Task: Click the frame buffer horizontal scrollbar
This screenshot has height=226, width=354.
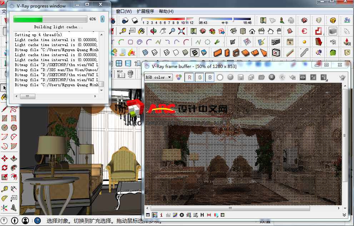Action: (x=243, y=208)
